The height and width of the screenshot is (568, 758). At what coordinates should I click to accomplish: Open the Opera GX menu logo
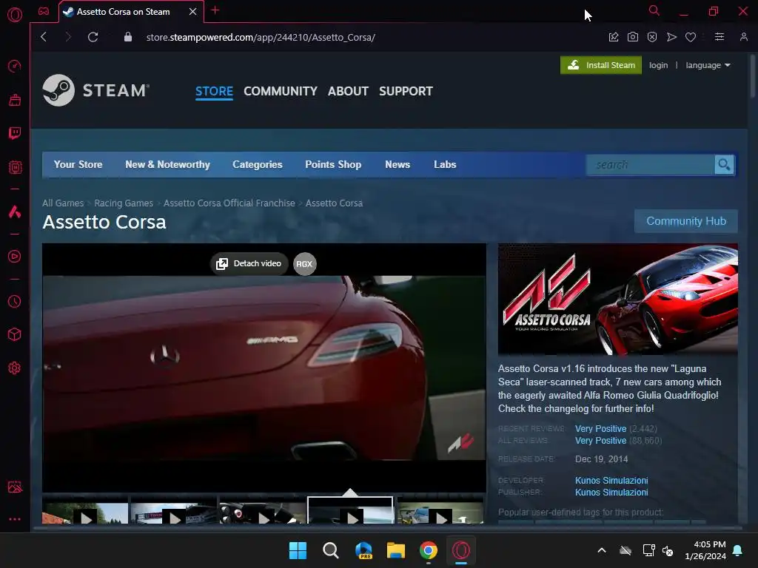(15, 15)
